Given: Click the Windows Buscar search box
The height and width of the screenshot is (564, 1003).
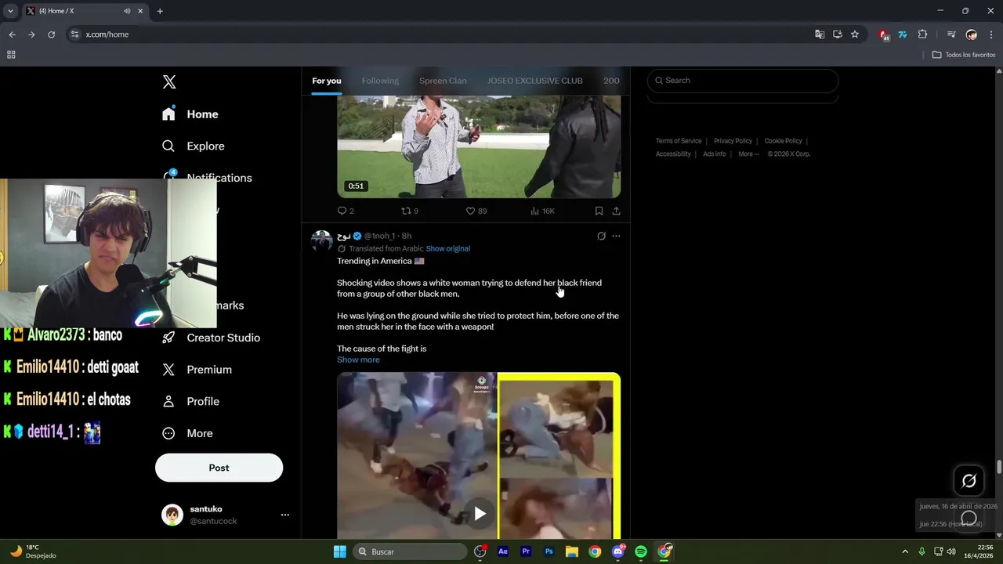Looking at the screenshot, I should (411, 551).
